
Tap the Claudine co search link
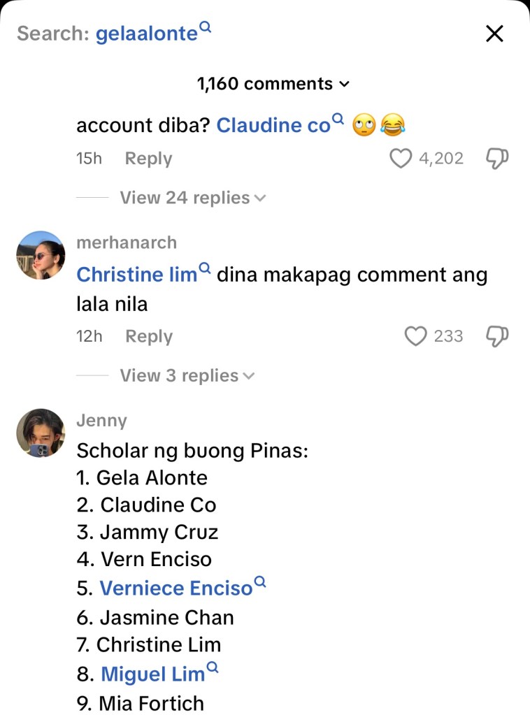(x=273, y=126)
